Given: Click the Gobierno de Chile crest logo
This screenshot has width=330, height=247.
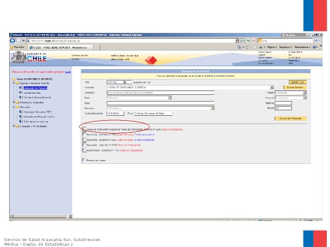Looking at the screenshot, I should coord(19,57).
